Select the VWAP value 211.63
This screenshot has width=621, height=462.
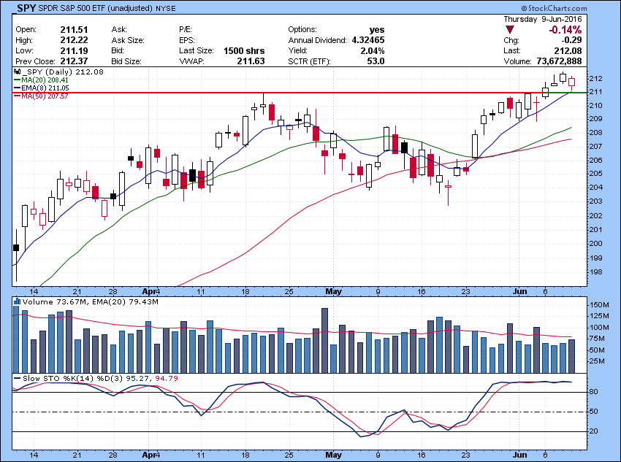pos(251,61)
